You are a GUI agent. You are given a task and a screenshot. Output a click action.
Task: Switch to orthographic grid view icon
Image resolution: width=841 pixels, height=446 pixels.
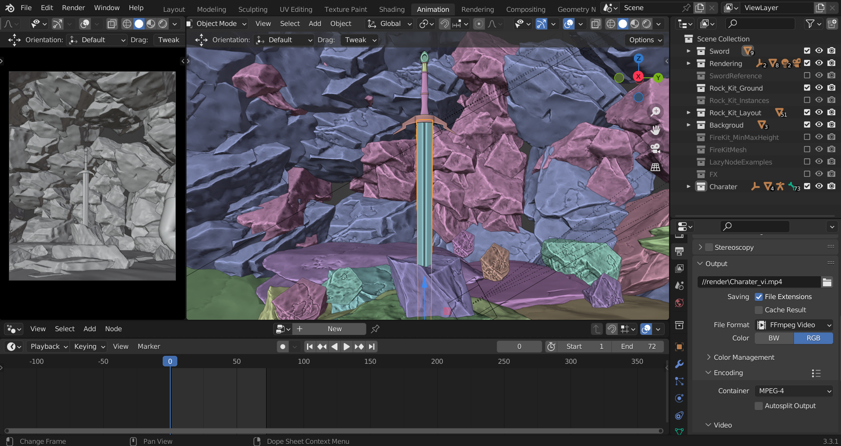pyautogui.click(x=655, y=167)
